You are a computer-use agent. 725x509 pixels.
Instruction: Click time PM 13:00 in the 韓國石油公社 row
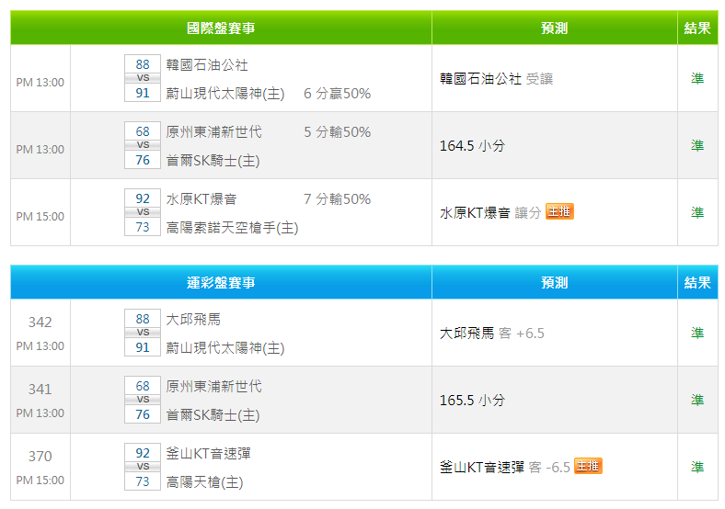click(40, 82)
